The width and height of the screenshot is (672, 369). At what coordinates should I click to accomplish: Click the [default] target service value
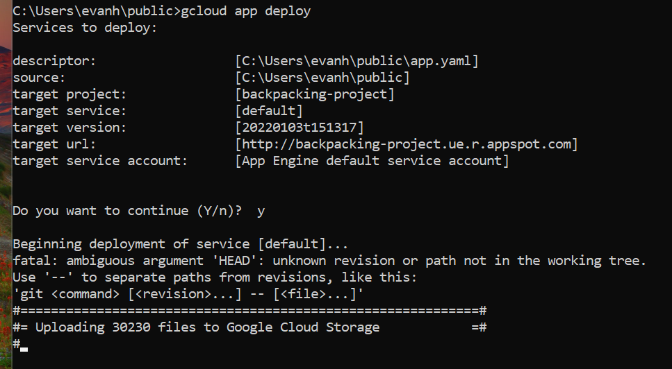tap(269, 111)
